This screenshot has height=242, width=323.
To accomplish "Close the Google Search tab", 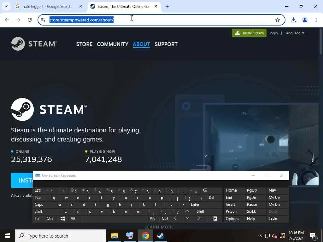I will click(81, 6).
